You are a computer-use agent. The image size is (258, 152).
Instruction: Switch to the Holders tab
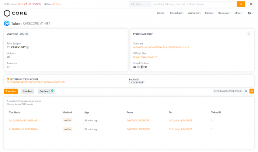[28, 91]
